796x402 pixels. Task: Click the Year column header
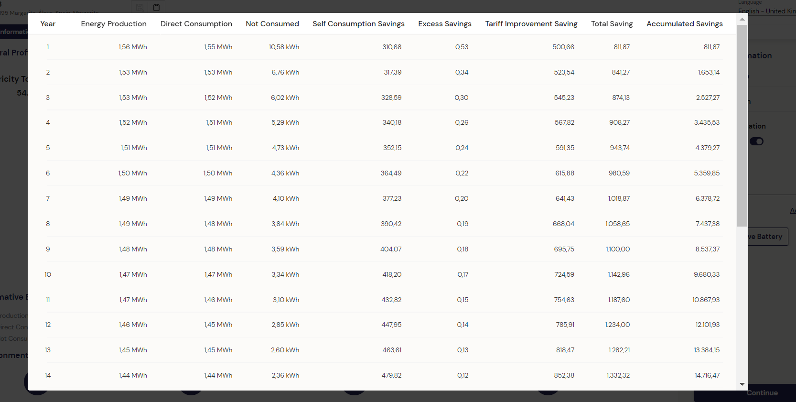point(48,24)
